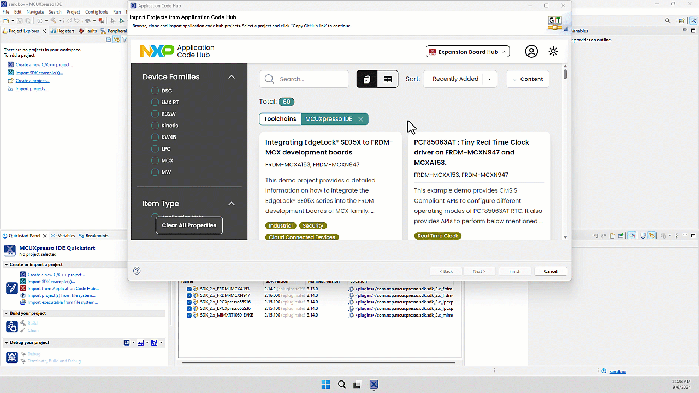699x393 pixels.
Task: Open the Content filter dropdown
Action: pyautogui.click(x=528, y=79)
